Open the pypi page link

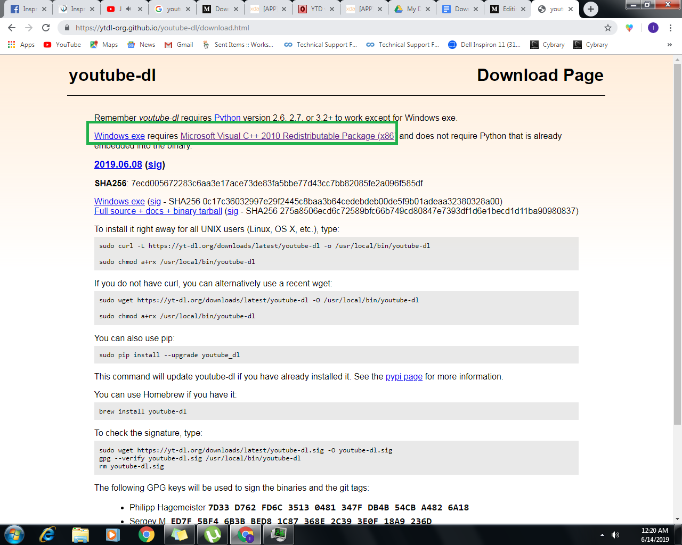(404, 376)
